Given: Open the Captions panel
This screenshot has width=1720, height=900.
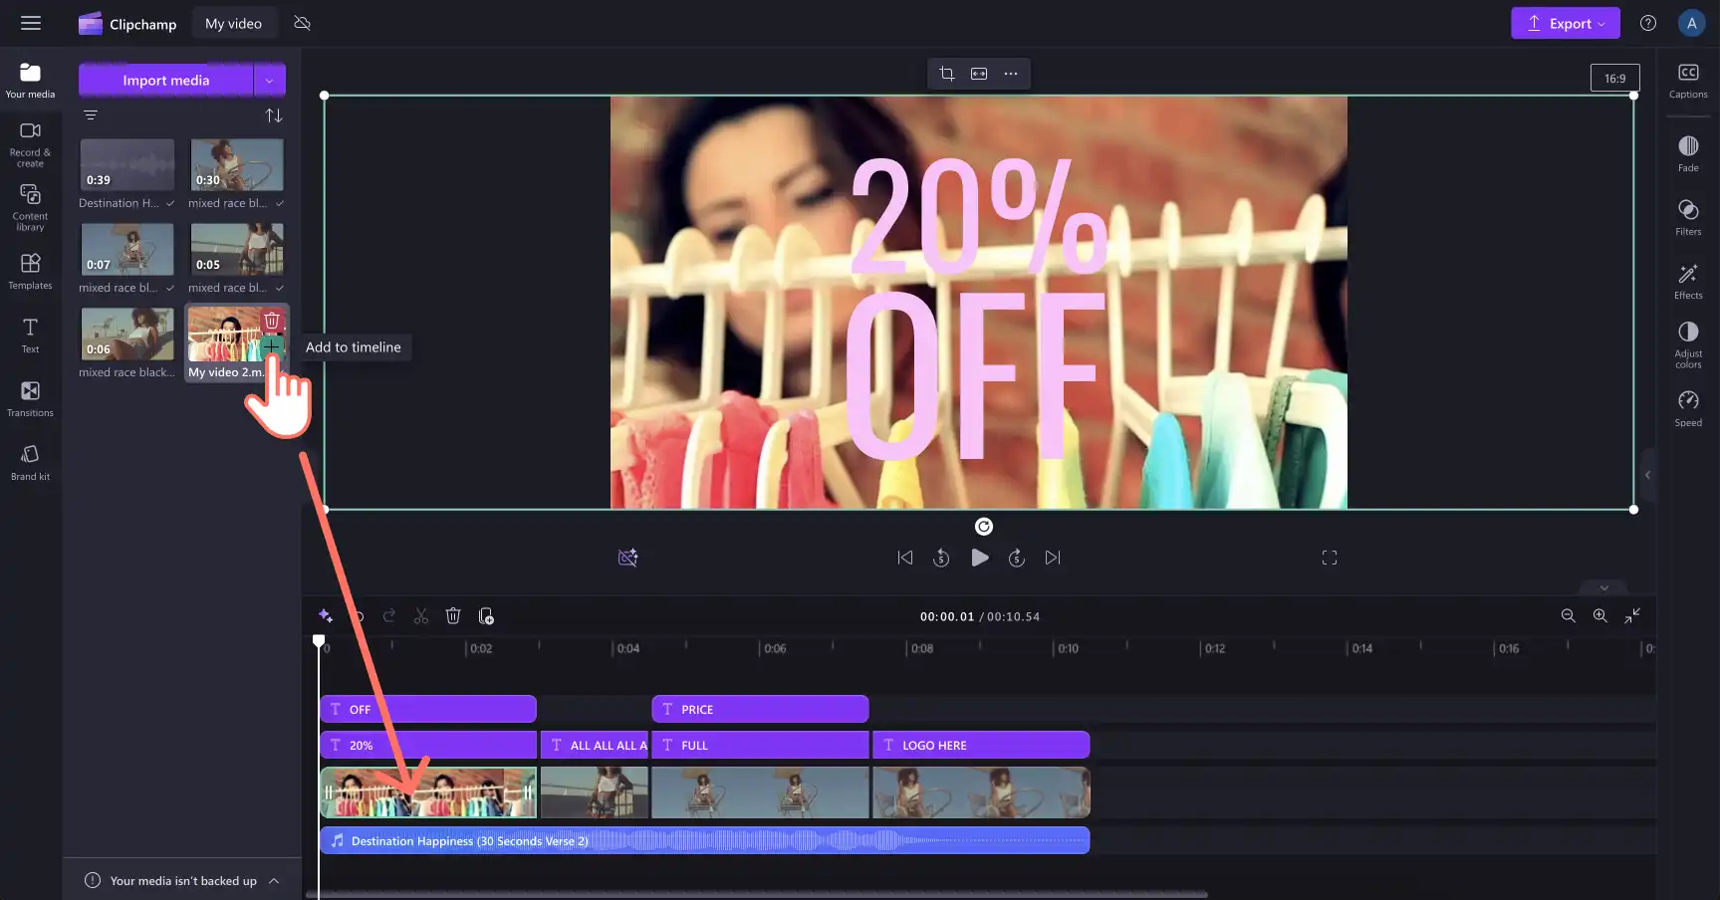Looking at the screenshot, I should 1688,81.
